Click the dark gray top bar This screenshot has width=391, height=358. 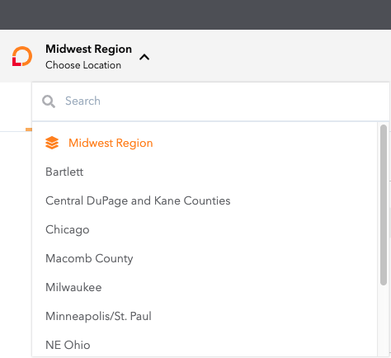tap(195, 15)
